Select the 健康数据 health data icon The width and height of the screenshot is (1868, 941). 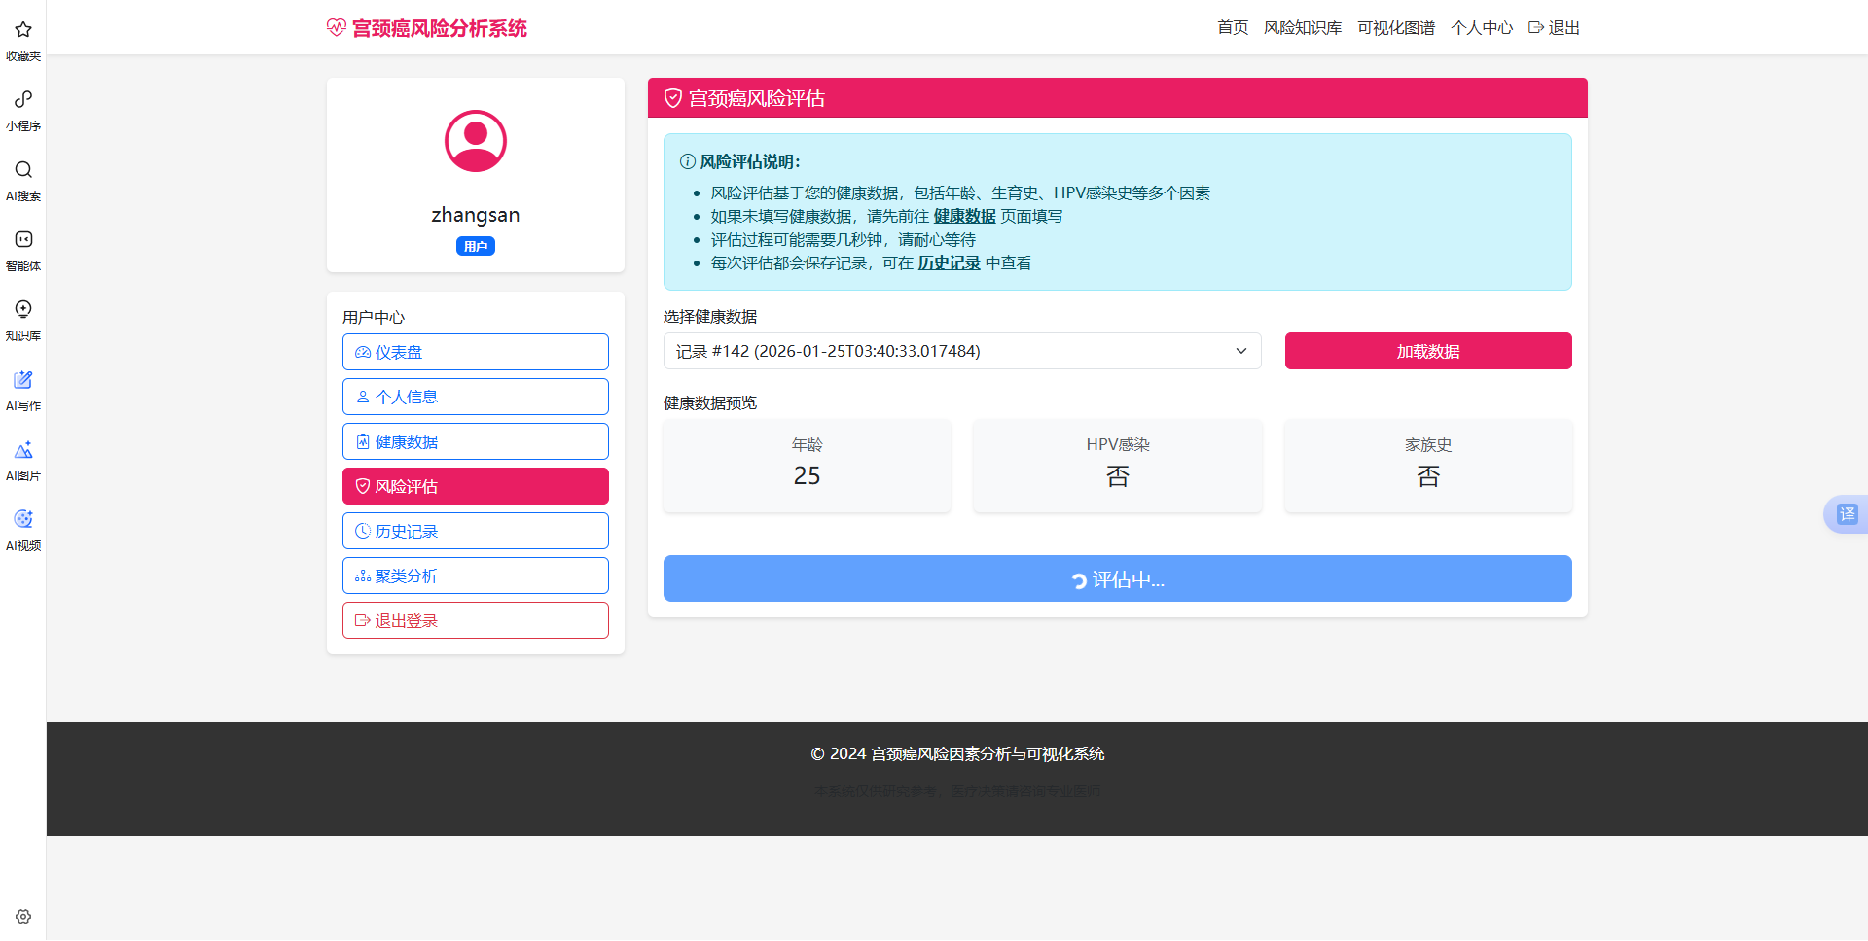(363, 441)
